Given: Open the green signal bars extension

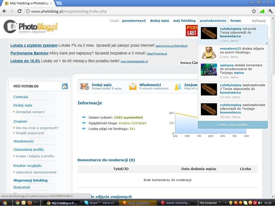Looking at the screenshot, I should click(262, 11).
